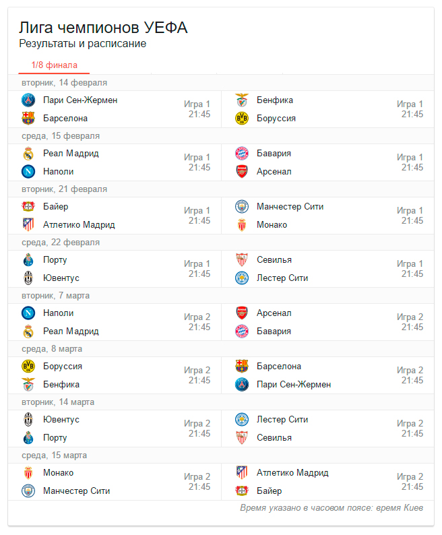This screenshot has width=442, height=535.
Task: Click the Лига чемпионов УЕФА heading
Action: (103, 28)
